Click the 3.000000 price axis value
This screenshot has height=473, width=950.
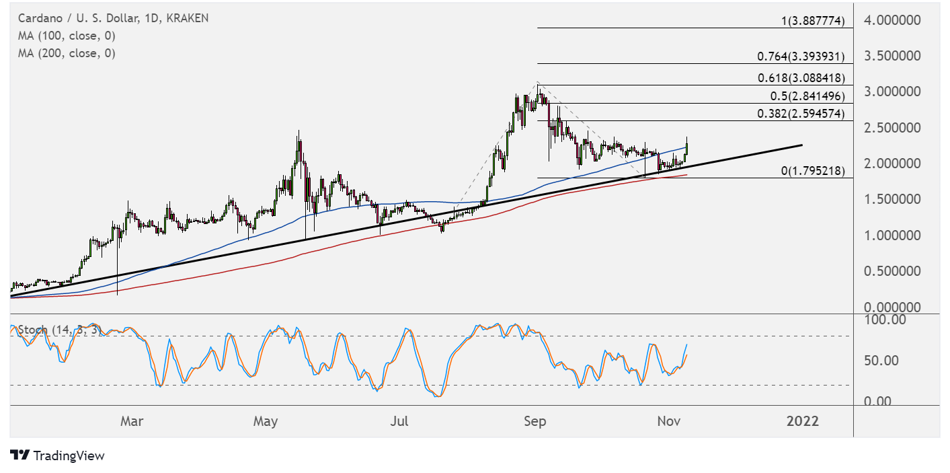click(x=892, y=92)
